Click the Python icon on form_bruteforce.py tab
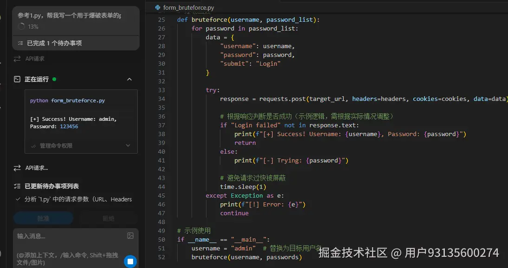508x268 pixels. pyautogui.click(x=158, y=7)
